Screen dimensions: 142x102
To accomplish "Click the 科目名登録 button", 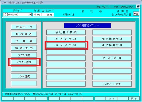I will click(66, 39).
